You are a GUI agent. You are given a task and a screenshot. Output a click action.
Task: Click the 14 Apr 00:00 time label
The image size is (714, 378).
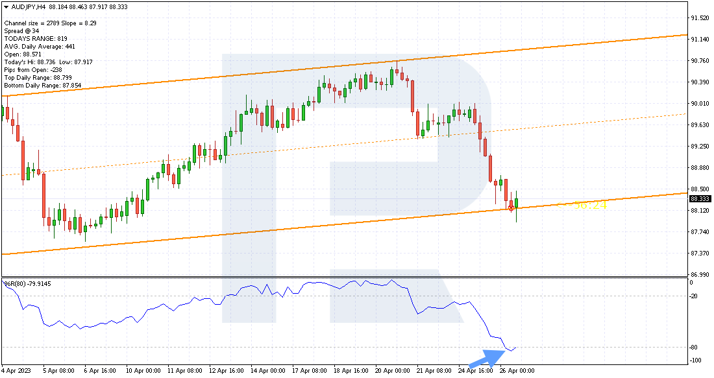(267, 371)
